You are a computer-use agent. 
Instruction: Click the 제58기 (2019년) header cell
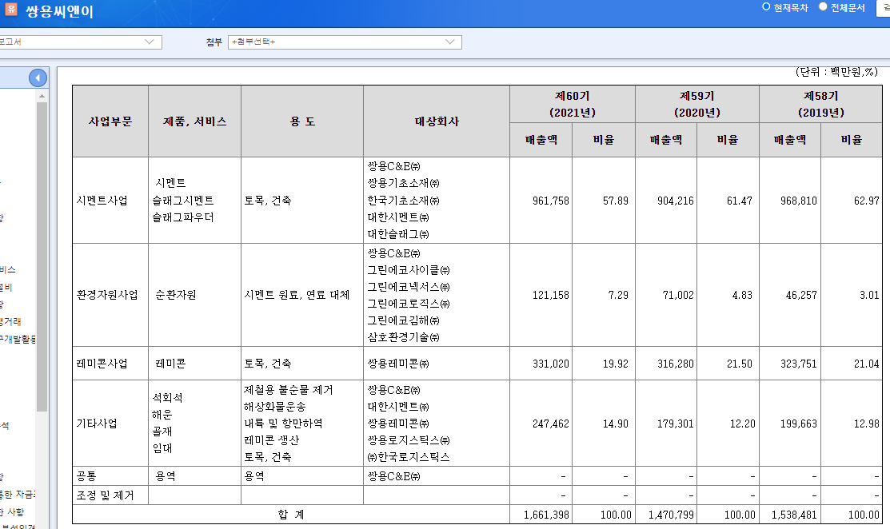(820, 105)
